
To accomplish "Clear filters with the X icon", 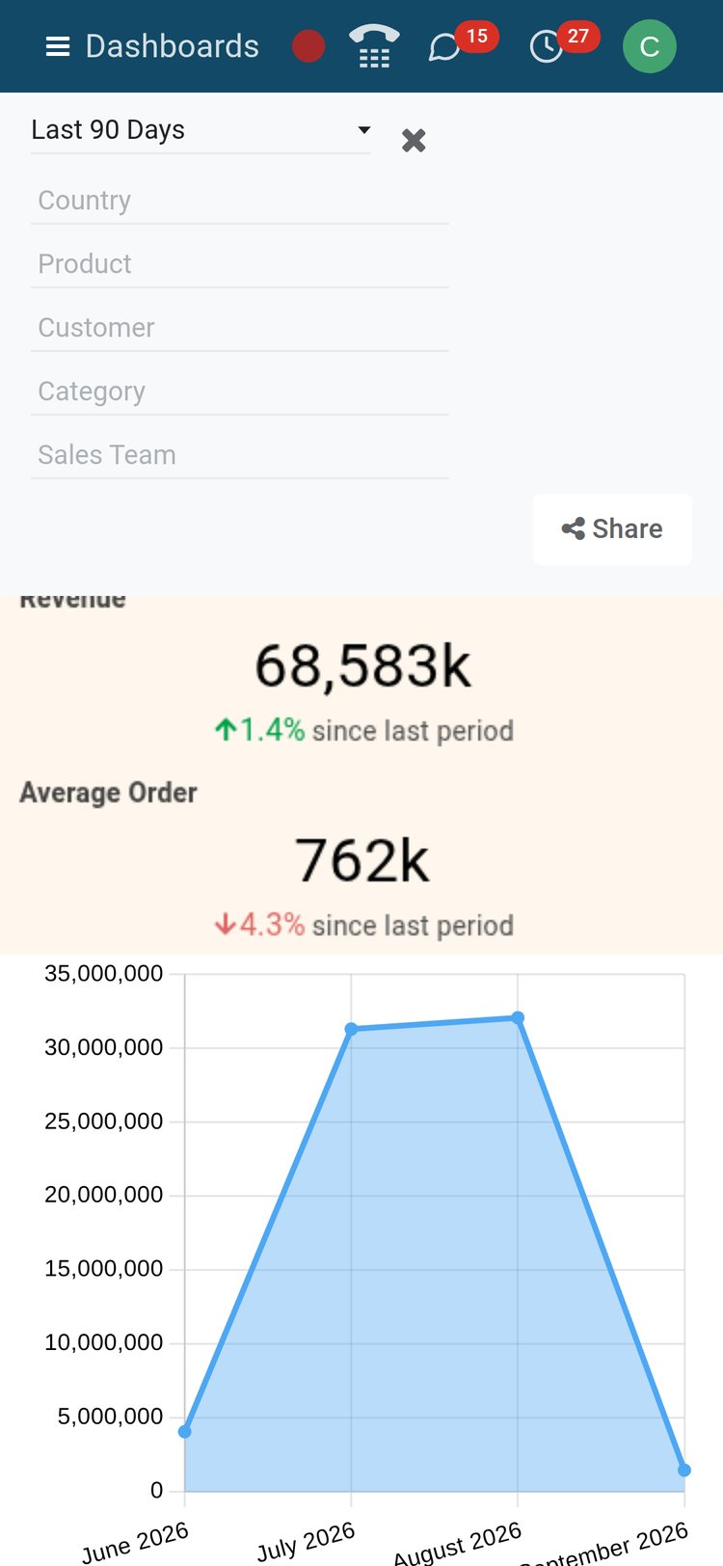I will tap(414, 141).
